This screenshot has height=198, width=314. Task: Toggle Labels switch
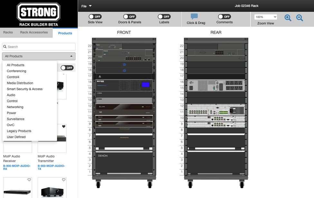[164, 17]
